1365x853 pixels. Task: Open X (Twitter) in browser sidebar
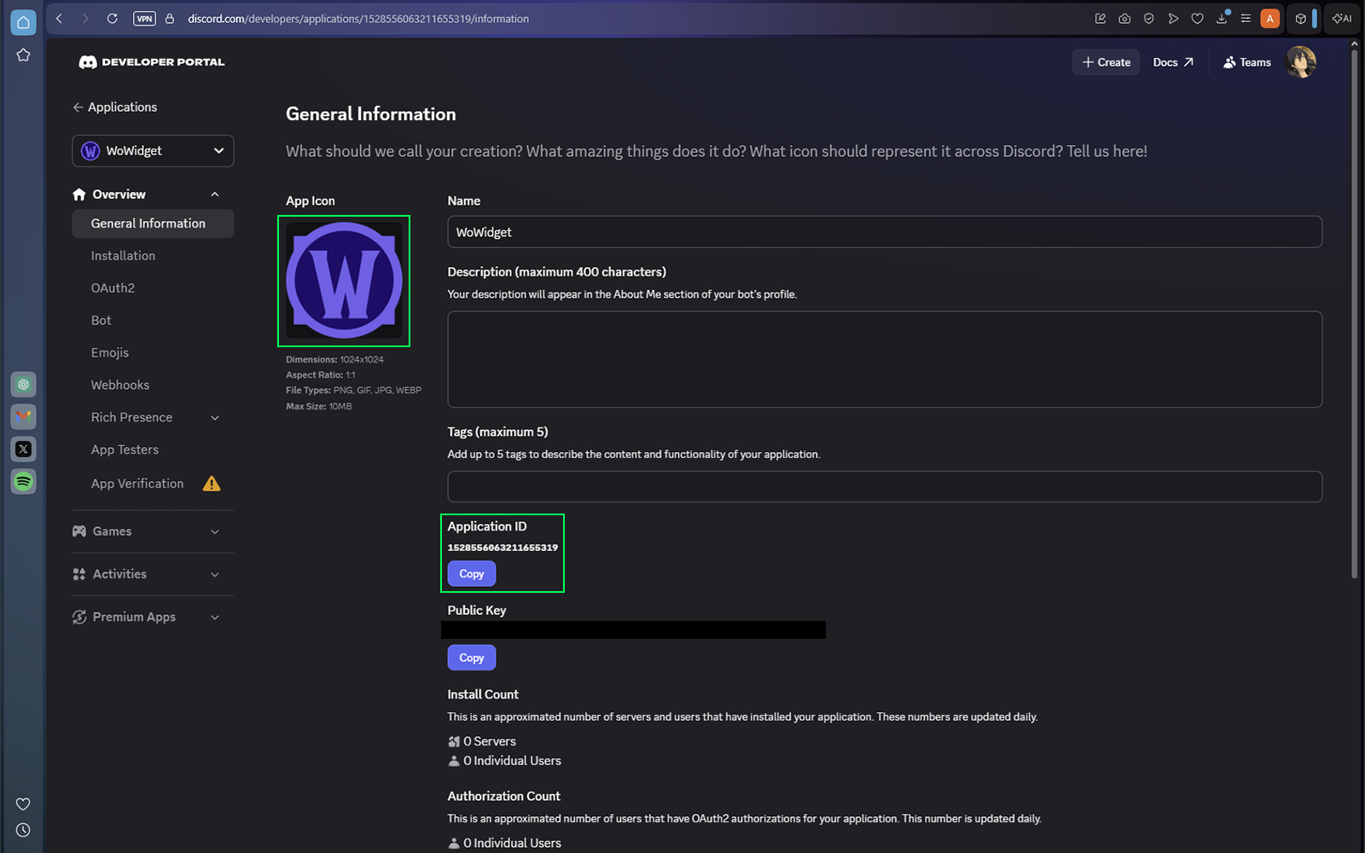23,450
